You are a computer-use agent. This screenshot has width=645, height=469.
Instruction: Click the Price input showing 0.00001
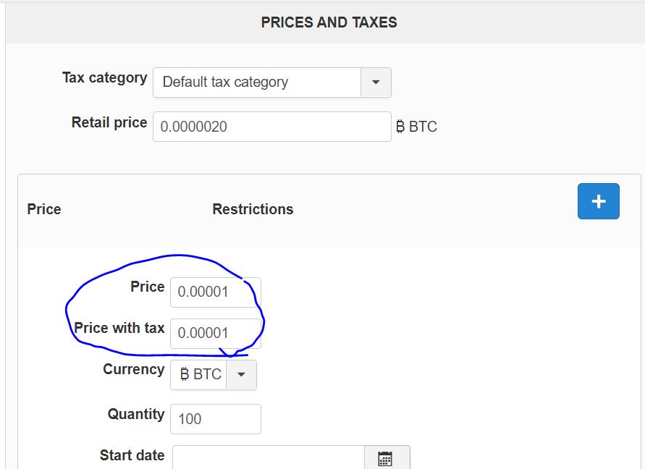click(216, 292)
